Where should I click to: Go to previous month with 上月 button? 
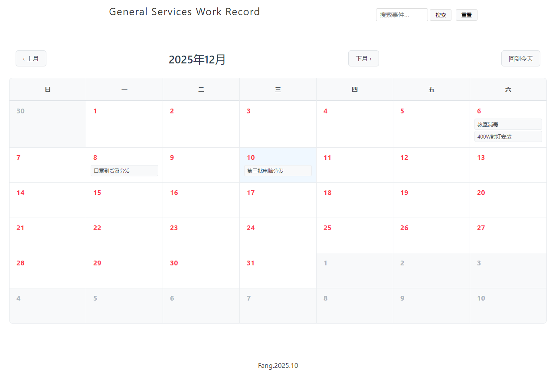click(31, 59)
